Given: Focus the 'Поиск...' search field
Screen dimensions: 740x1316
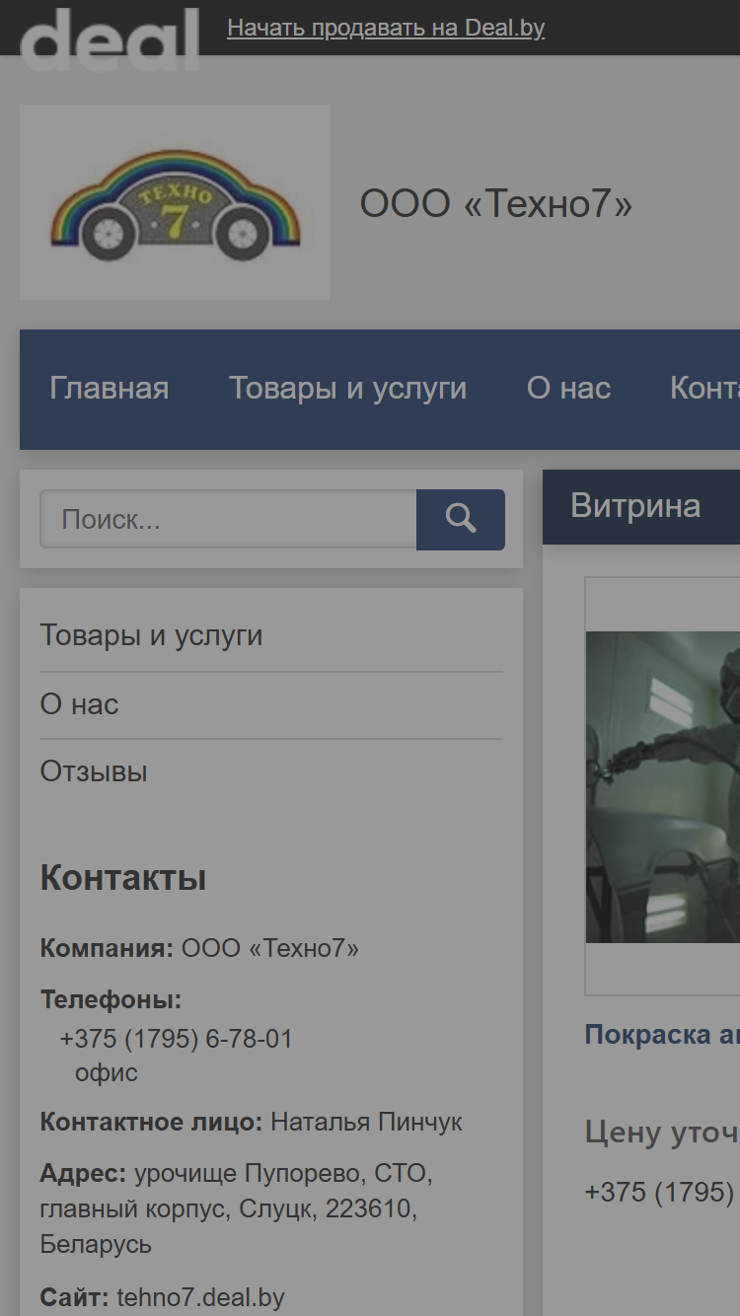Looking at the screenshot, I should tap(228, 519).
